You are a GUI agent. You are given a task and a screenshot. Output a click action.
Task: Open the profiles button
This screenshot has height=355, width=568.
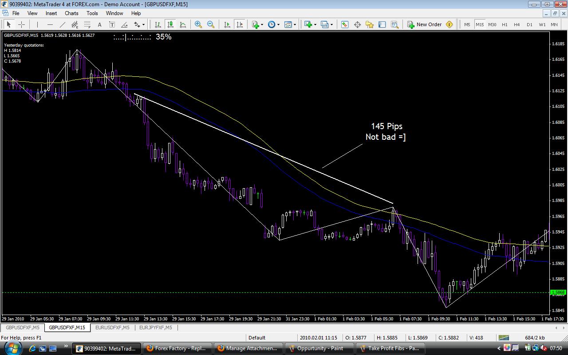324,24
